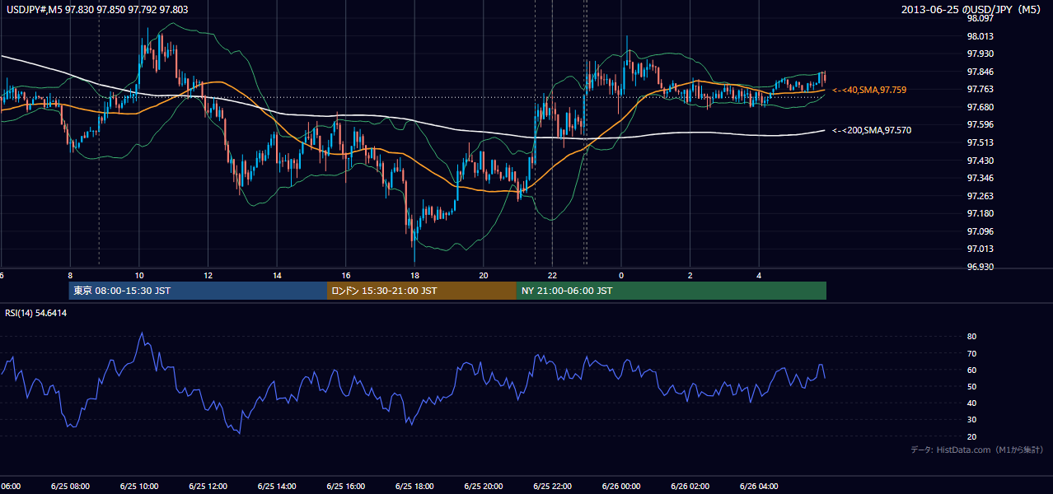This screenshot has height=494, width=1053.
Task: Click the 6/25 14:00 time axis label
Action: pyautogui.click(x=277, y=487)
